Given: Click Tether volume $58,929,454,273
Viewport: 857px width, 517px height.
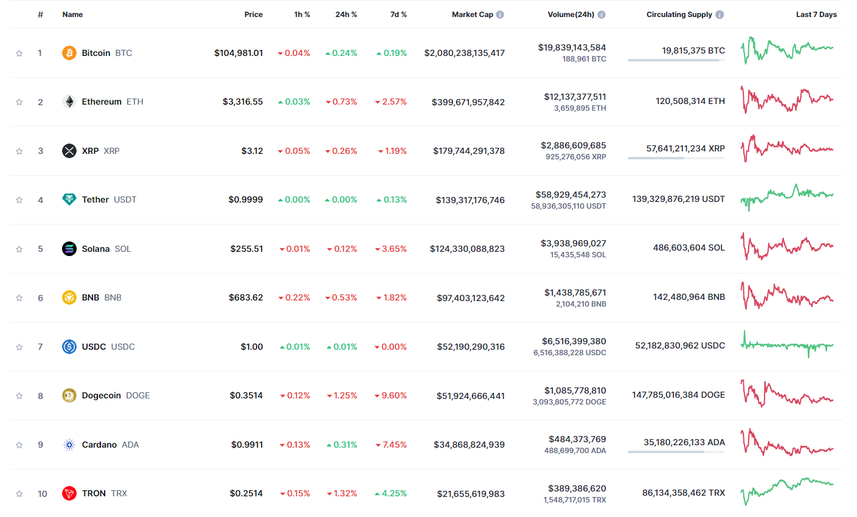Looking at the screenshot, I should [571, 195].
